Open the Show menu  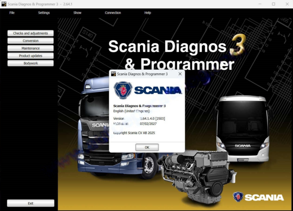(77, 13)
